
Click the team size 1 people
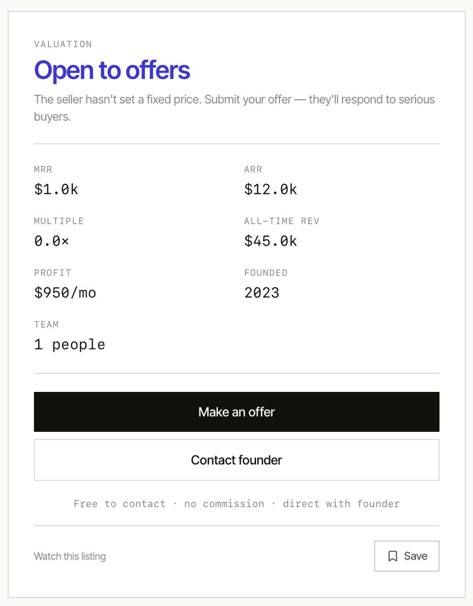(x=70, y=344)
